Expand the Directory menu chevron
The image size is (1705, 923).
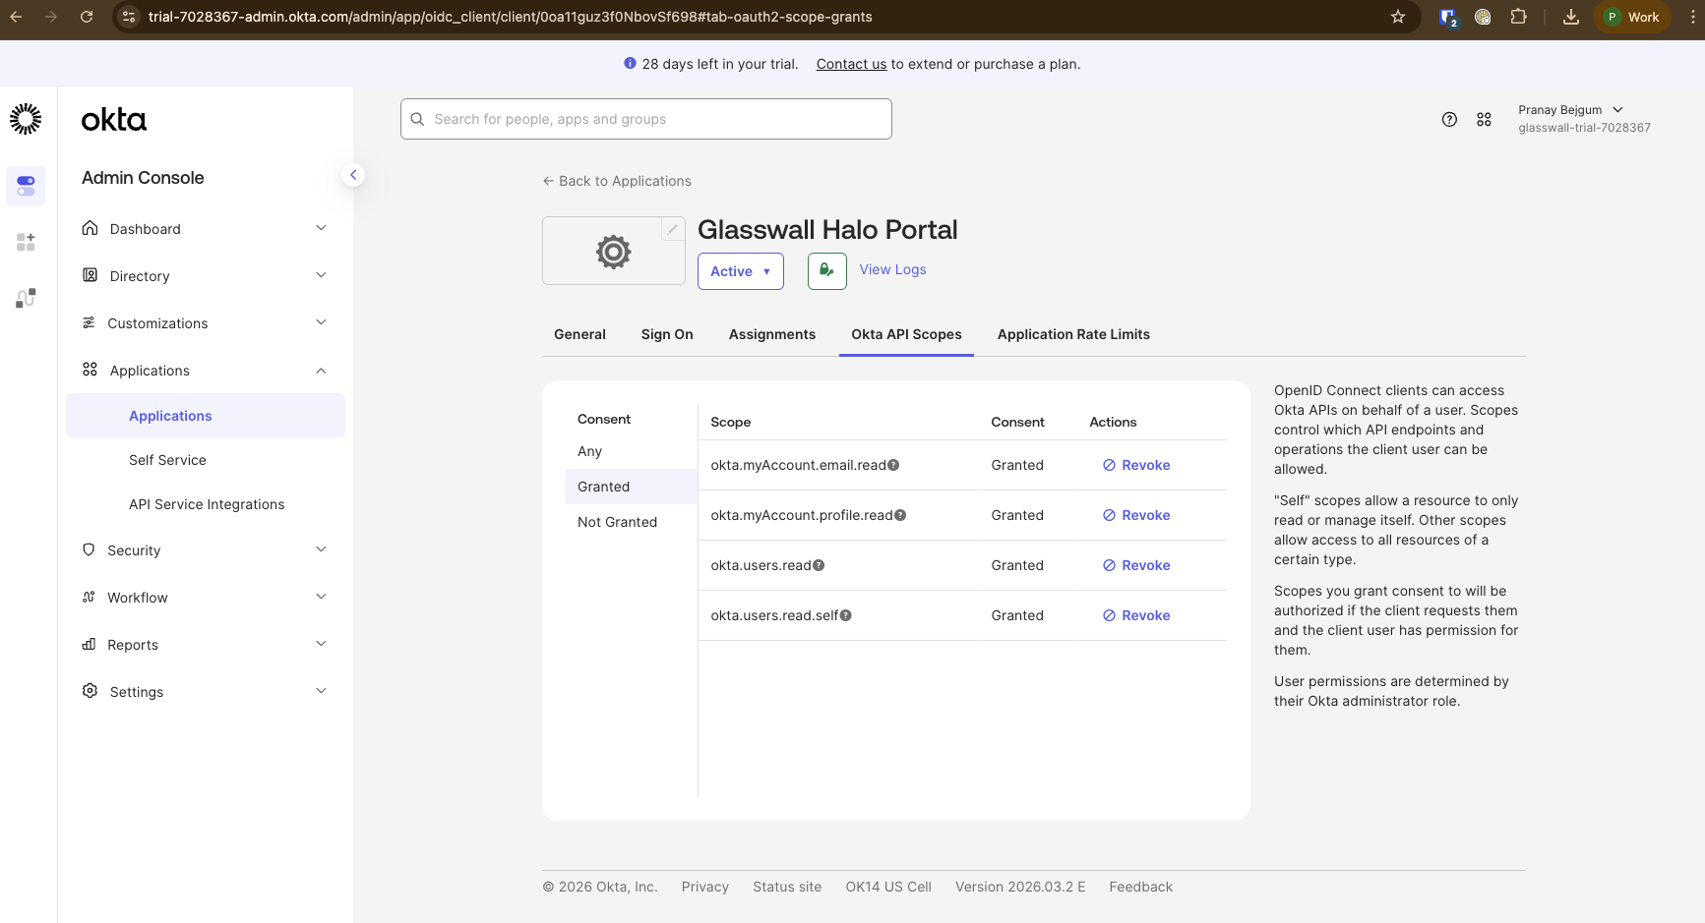tap(321, 275)
